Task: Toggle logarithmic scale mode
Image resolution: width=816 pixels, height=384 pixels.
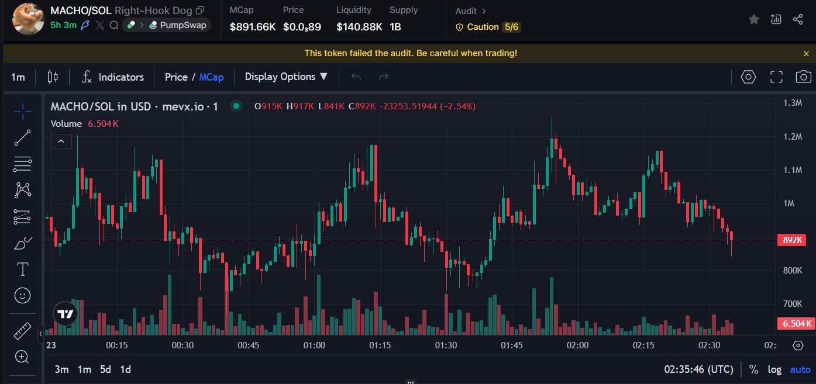Action: (774, 369)
